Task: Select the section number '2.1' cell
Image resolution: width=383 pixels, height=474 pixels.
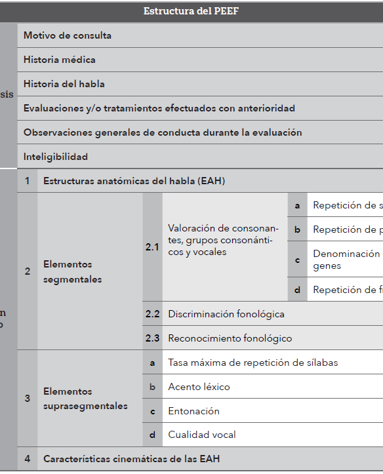Action: tap(152, 247)
